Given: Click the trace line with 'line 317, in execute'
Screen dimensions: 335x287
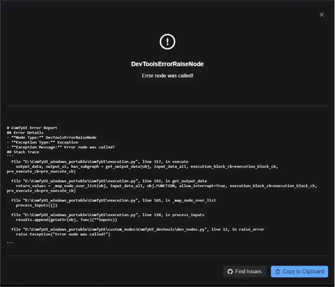Looking at the screenshot, I should (100, 162).
